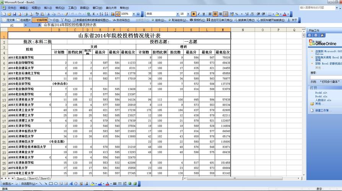Image resolution: width=342 pixels, height=191 pixels.
Task: Open the font size dropdown showing 18
Action: (x=188, y=14)
